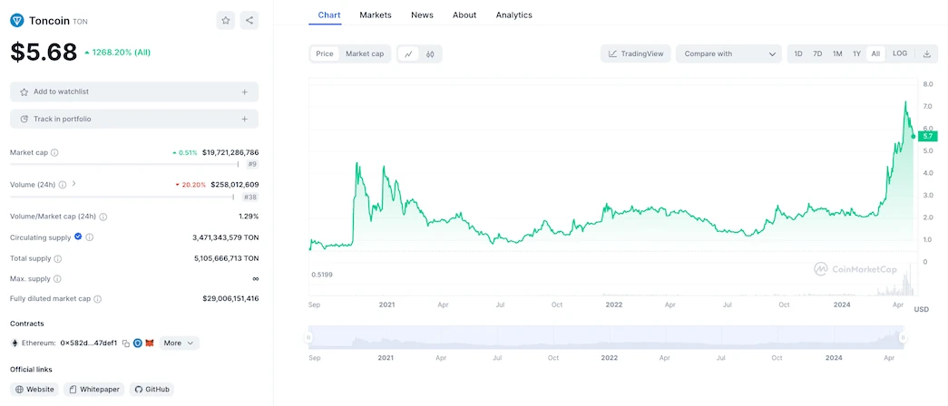This screenshot has height=406, width=948.
Task: Click the right handle of the range slider
Action: pyautogui.click(x=903, y=338)
